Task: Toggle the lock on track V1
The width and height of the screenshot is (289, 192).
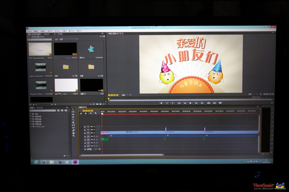Action: (x=85, y=133)
